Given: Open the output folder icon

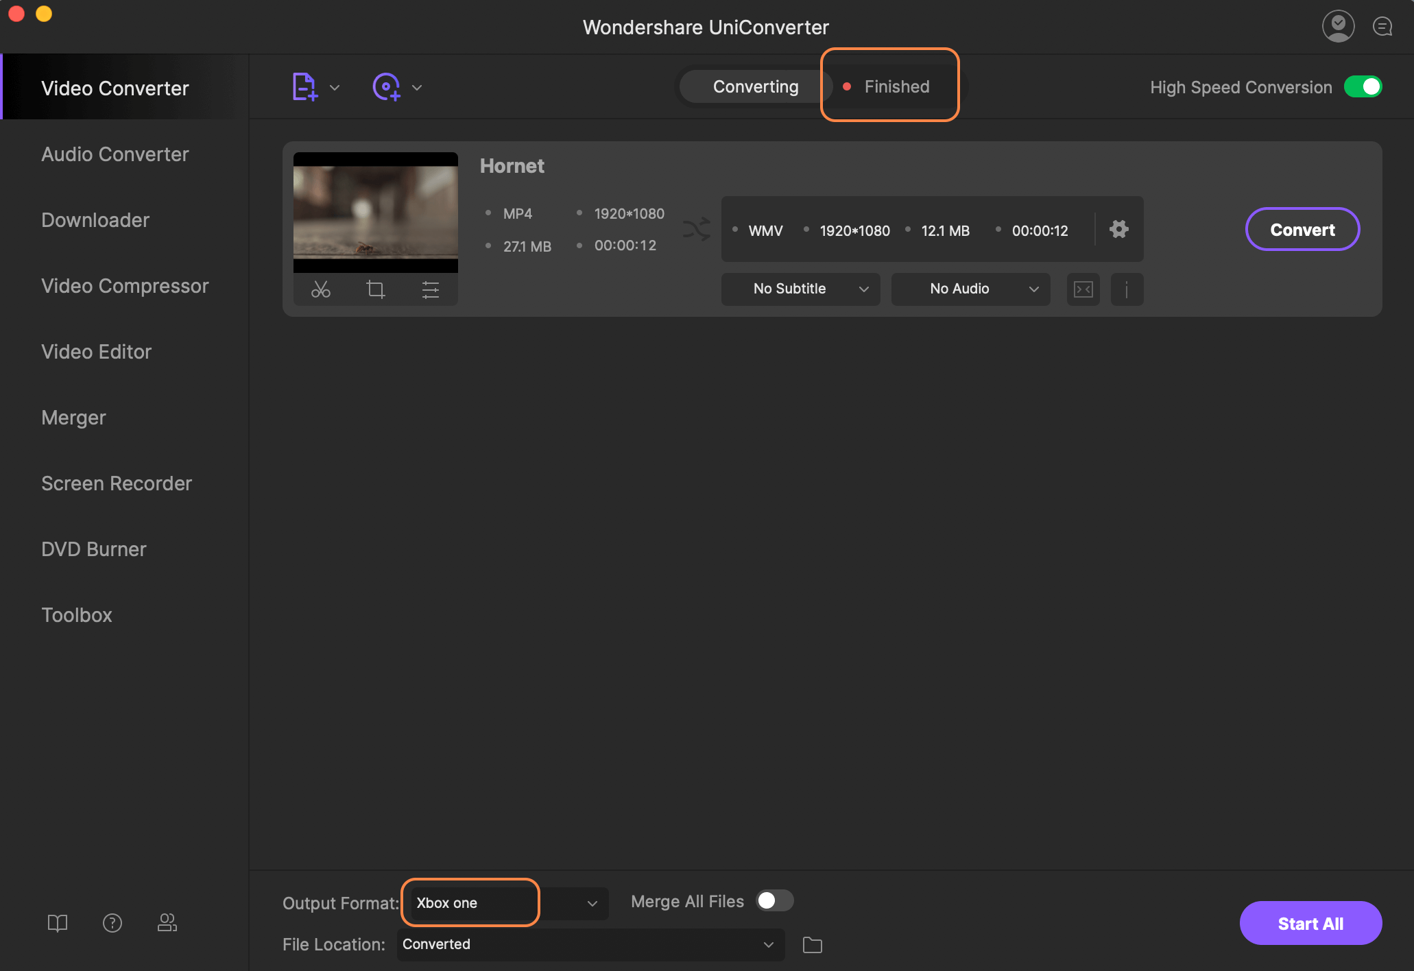Looking at the screenshot, I should click(813, 945).
